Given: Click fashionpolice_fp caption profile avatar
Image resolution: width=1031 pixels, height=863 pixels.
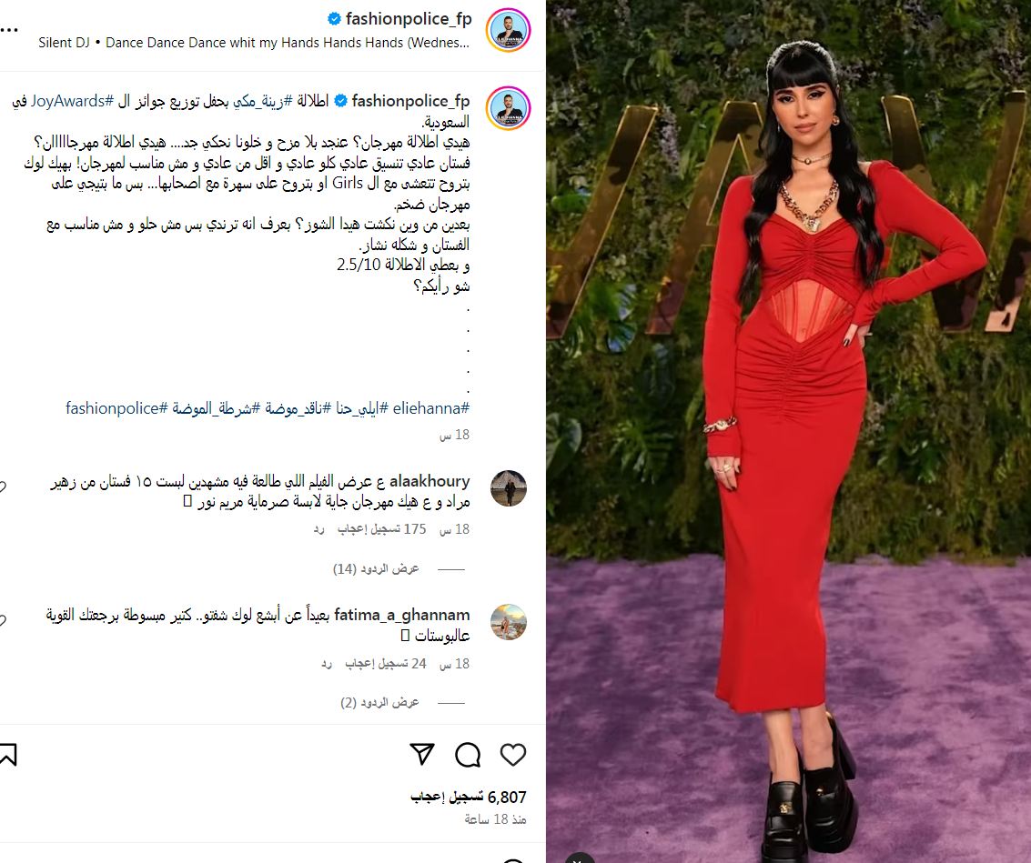Looking at the screenshot, I should (x=509, y=108).
